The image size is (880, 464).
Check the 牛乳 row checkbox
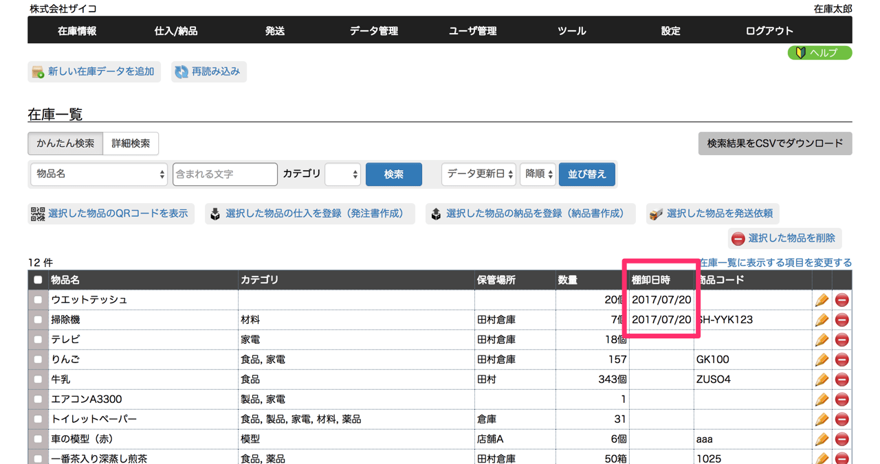38,380
